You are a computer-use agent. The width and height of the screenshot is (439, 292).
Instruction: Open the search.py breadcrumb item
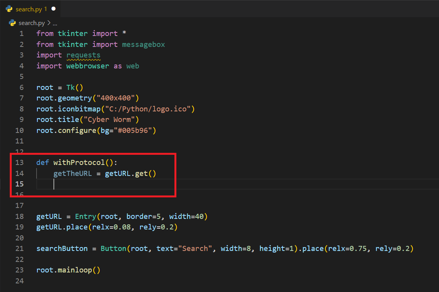click(x=31, y=23)
